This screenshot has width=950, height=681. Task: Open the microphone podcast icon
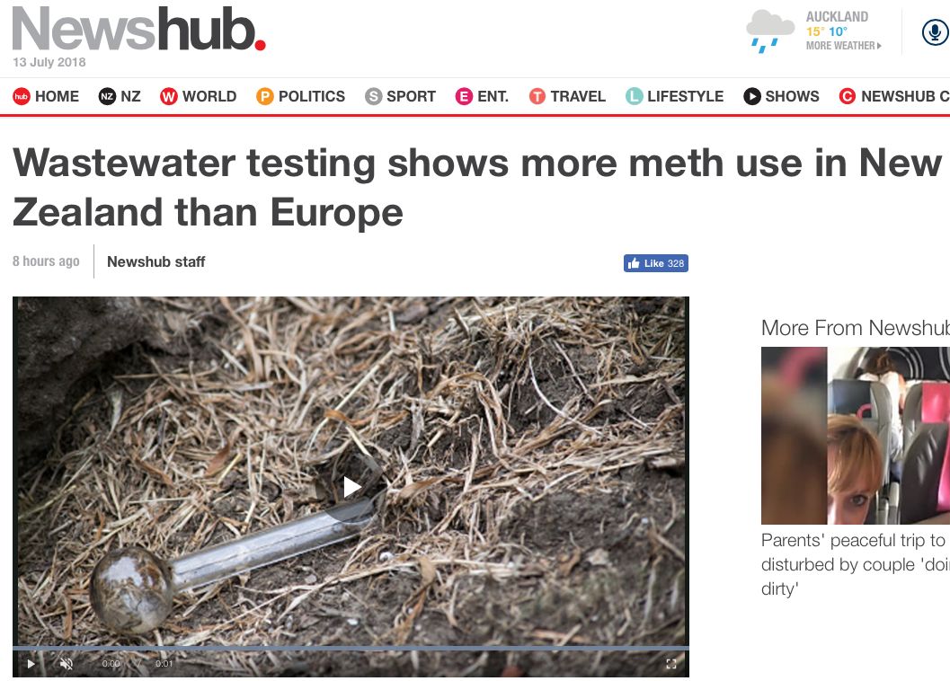[935, 32]
